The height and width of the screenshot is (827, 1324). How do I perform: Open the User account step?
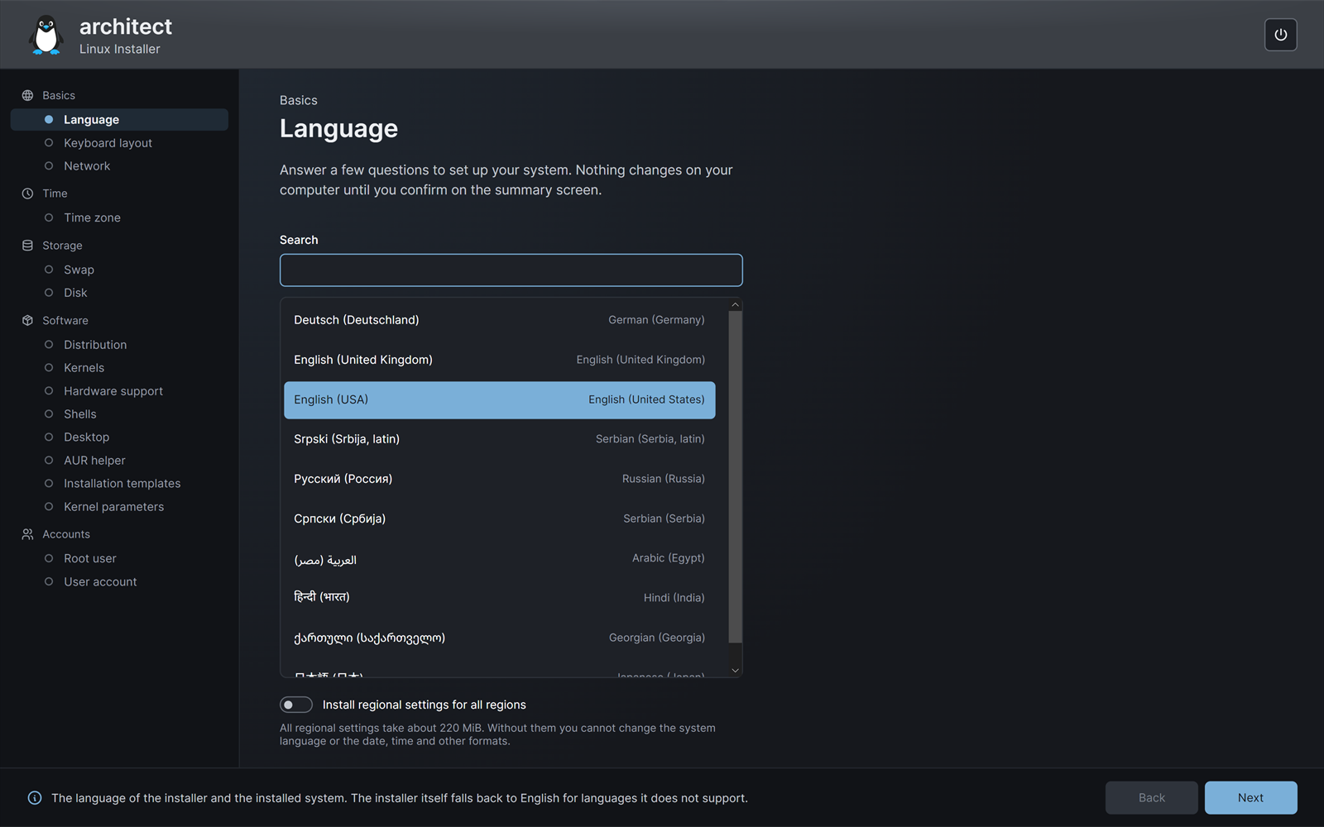click(119, 582)
